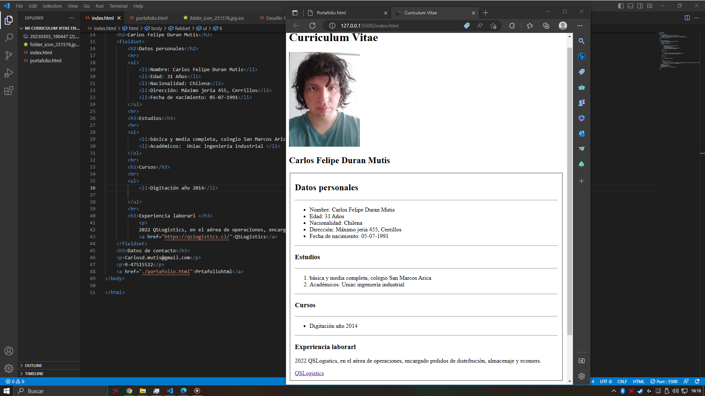Switch to the portafolio.html editor tab
The width and height of the screenshot is (705, 396).
click(151, 18)
